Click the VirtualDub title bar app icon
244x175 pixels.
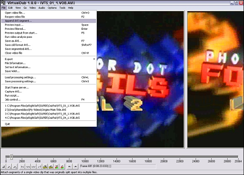point(3,3)
